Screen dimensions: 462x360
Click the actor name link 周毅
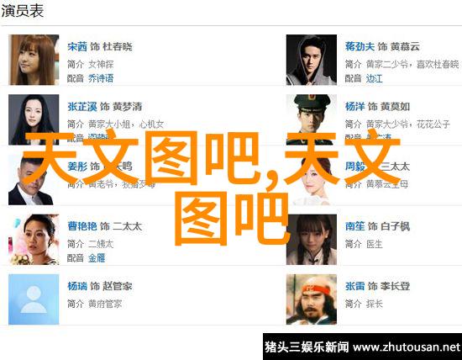pos(354,167)
